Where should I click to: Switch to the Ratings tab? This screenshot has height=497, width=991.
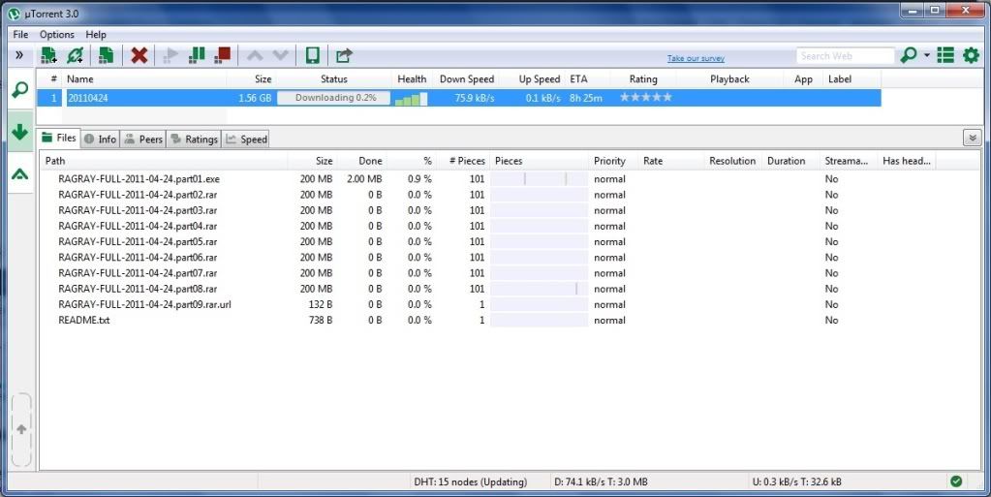coord(194,140)
